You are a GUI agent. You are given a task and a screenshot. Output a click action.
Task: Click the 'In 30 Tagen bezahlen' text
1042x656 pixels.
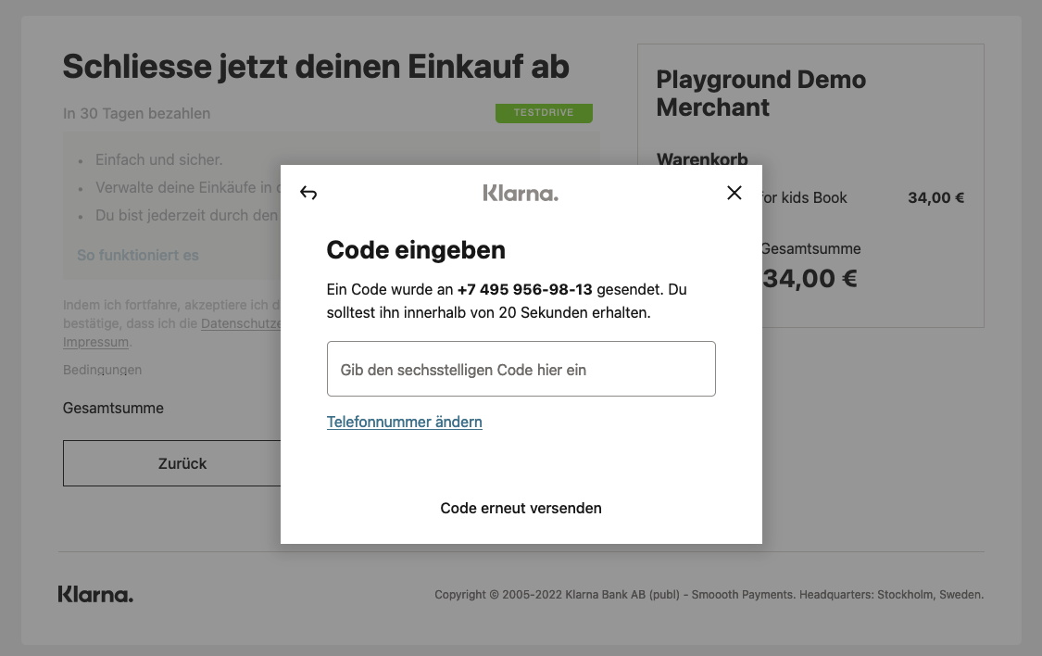coord(136,114)
